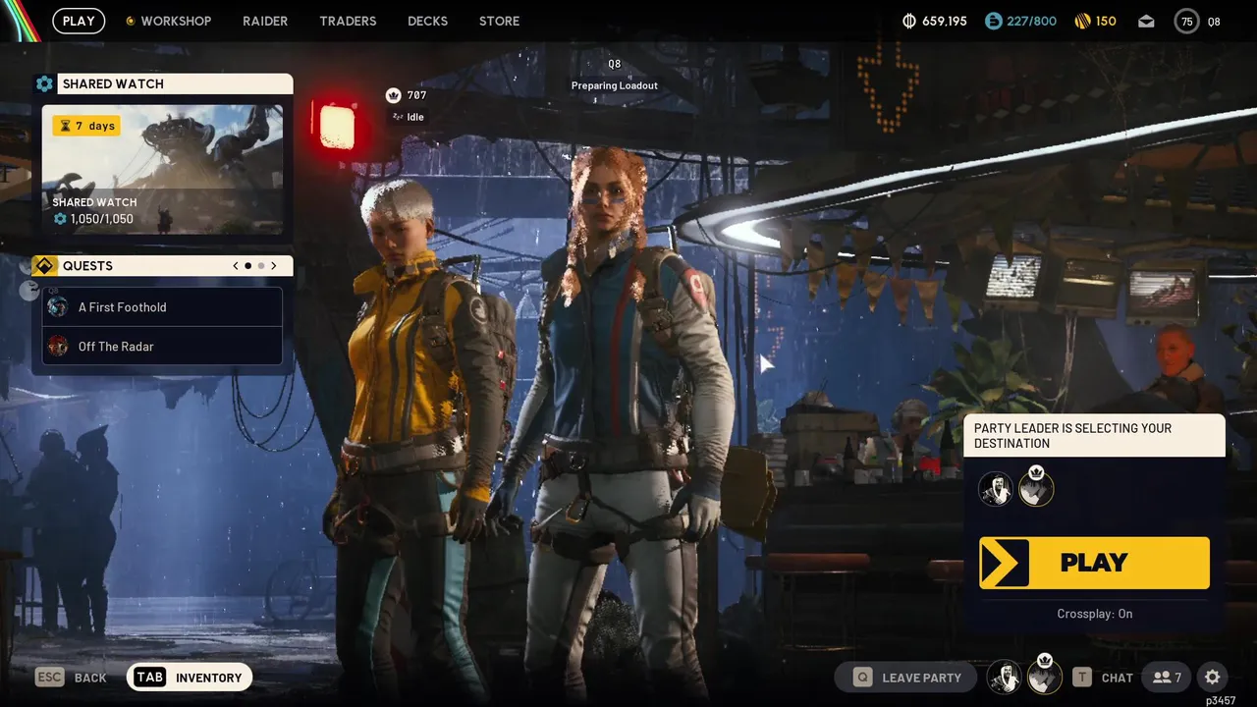Click the A First Foothold quest icon
This screenshot has height=707, width=1257.
58,306
